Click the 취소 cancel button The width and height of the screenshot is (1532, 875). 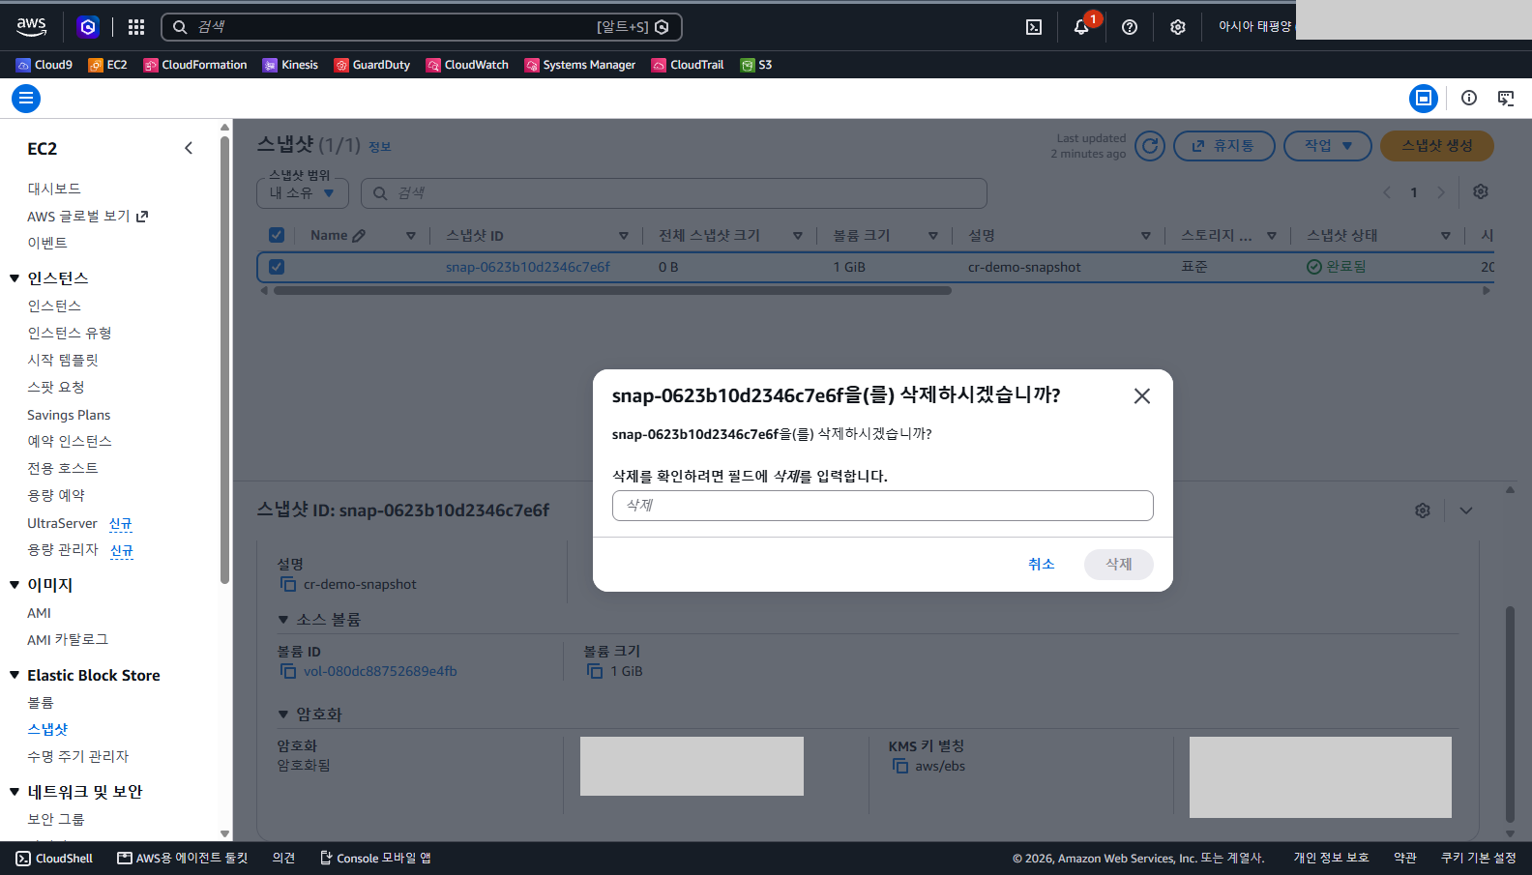(1041, 564)
